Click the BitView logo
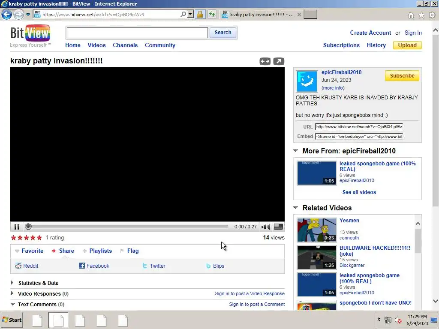 [30, 36]
